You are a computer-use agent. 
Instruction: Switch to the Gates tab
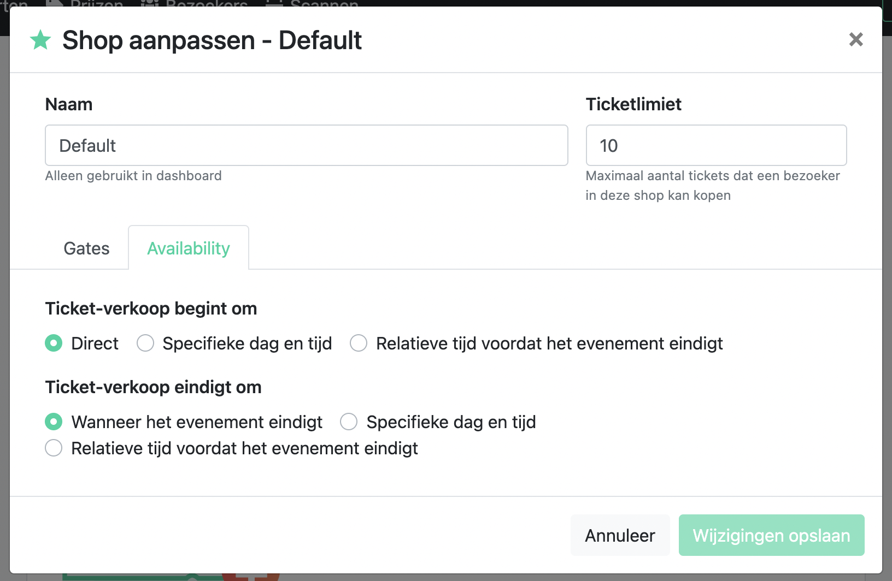click(x=86, y=248)
